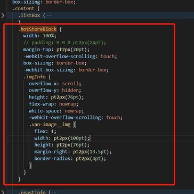Click -webkit-box-sizing: border-box; line

pyautogui.click(x=66, y=70)
